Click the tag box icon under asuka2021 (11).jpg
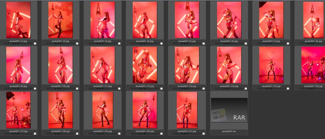 (119, 88)
